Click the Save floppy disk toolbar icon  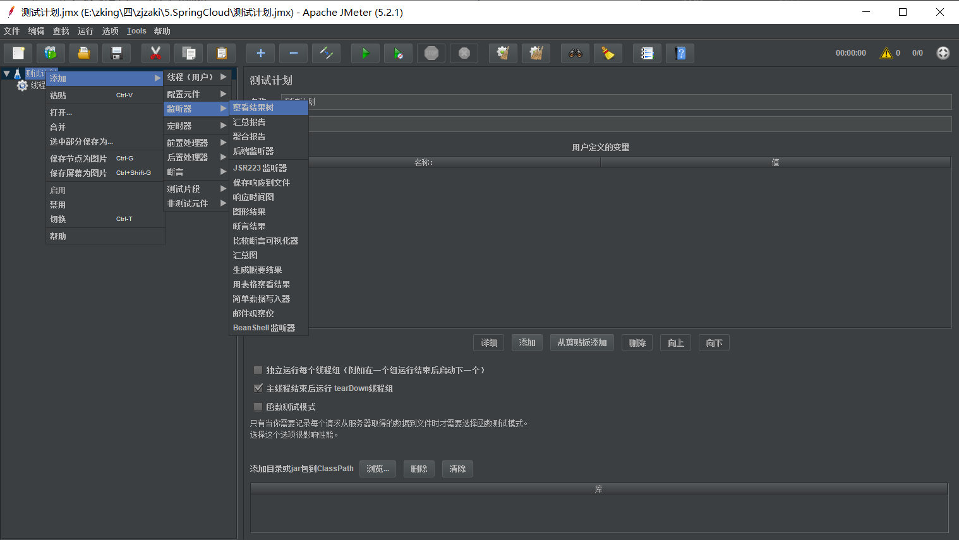116,54
